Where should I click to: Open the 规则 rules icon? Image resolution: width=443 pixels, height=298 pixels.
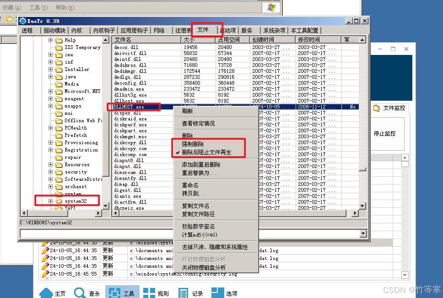tap(150, 293)
